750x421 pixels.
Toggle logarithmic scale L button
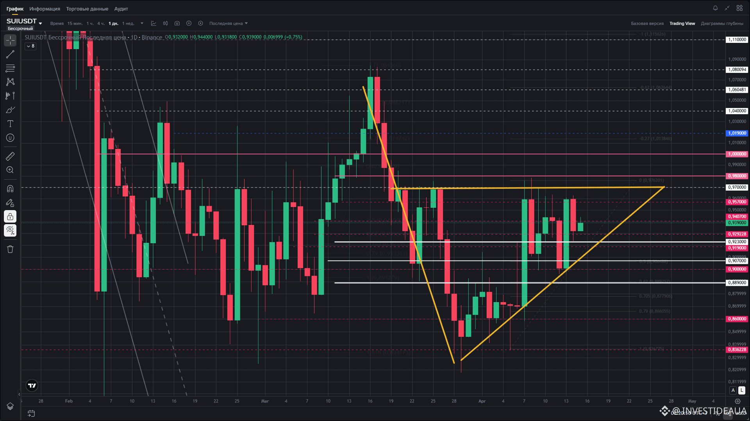tap(741, 390)
